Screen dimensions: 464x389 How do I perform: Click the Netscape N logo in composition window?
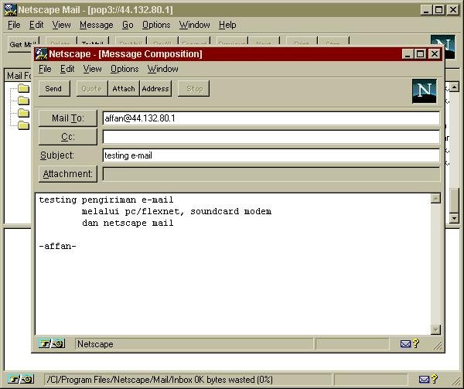pyautogui.click(x=424, y=90)
